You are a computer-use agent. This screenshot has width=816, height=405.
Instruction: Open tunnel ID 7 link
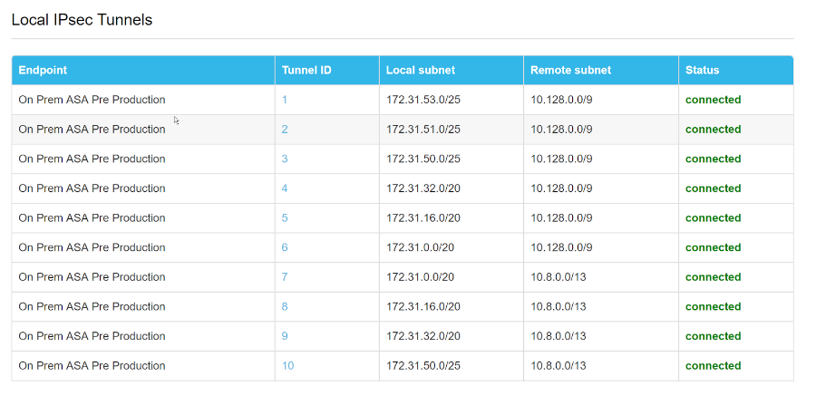(x=285, y=277)
